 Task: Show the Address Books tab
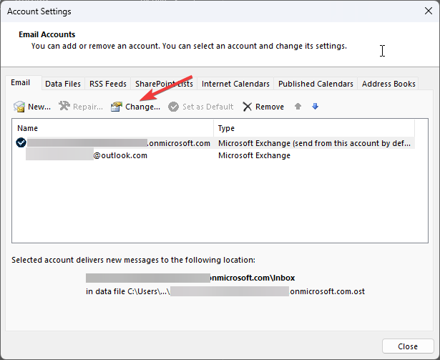388,84
